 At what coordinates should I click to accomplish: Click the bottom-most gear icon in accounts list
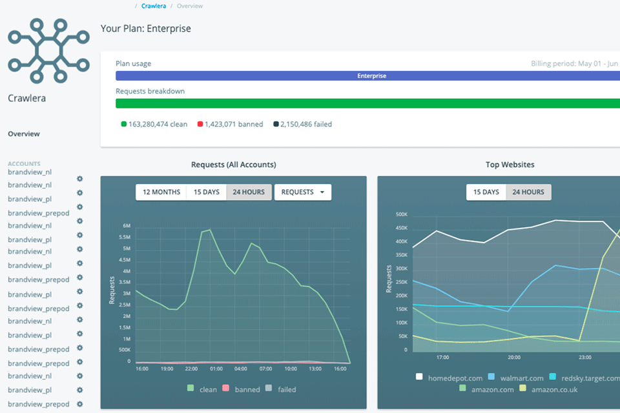click(x=80, y=404)
